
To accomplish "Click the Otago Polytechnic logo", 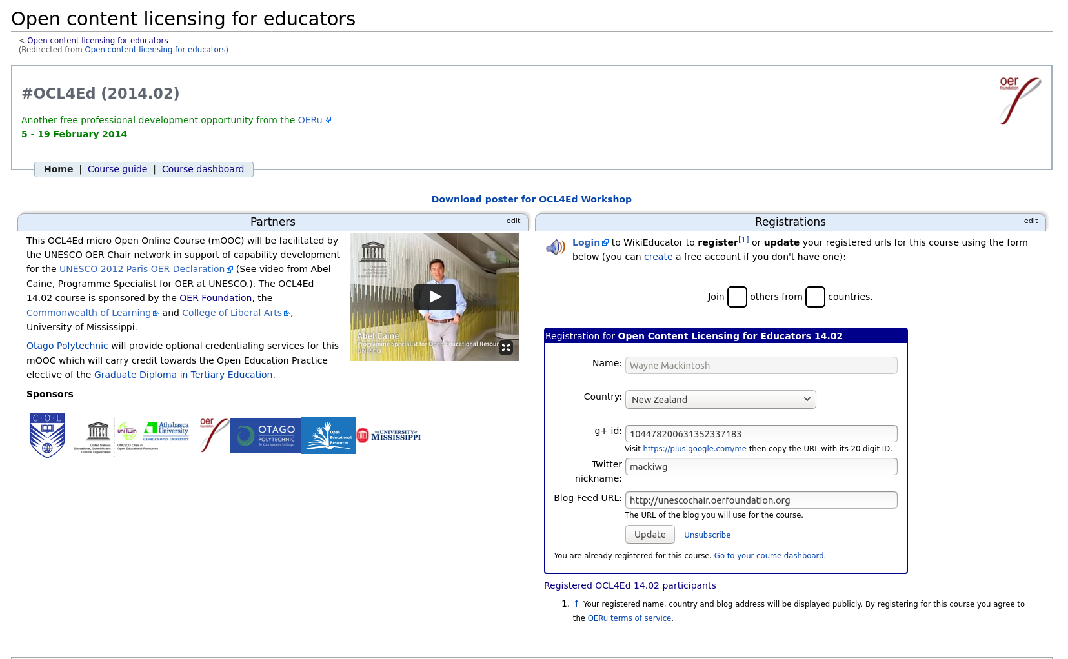I will tap(266, 435).
